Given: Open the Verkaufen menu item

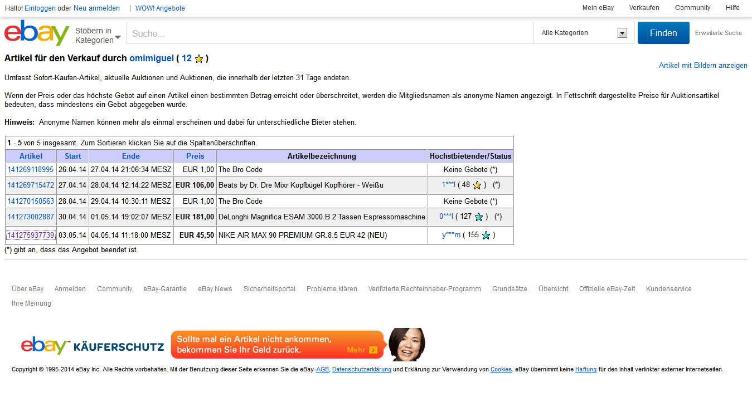Looking at the screenshot, I should [644, 8].
